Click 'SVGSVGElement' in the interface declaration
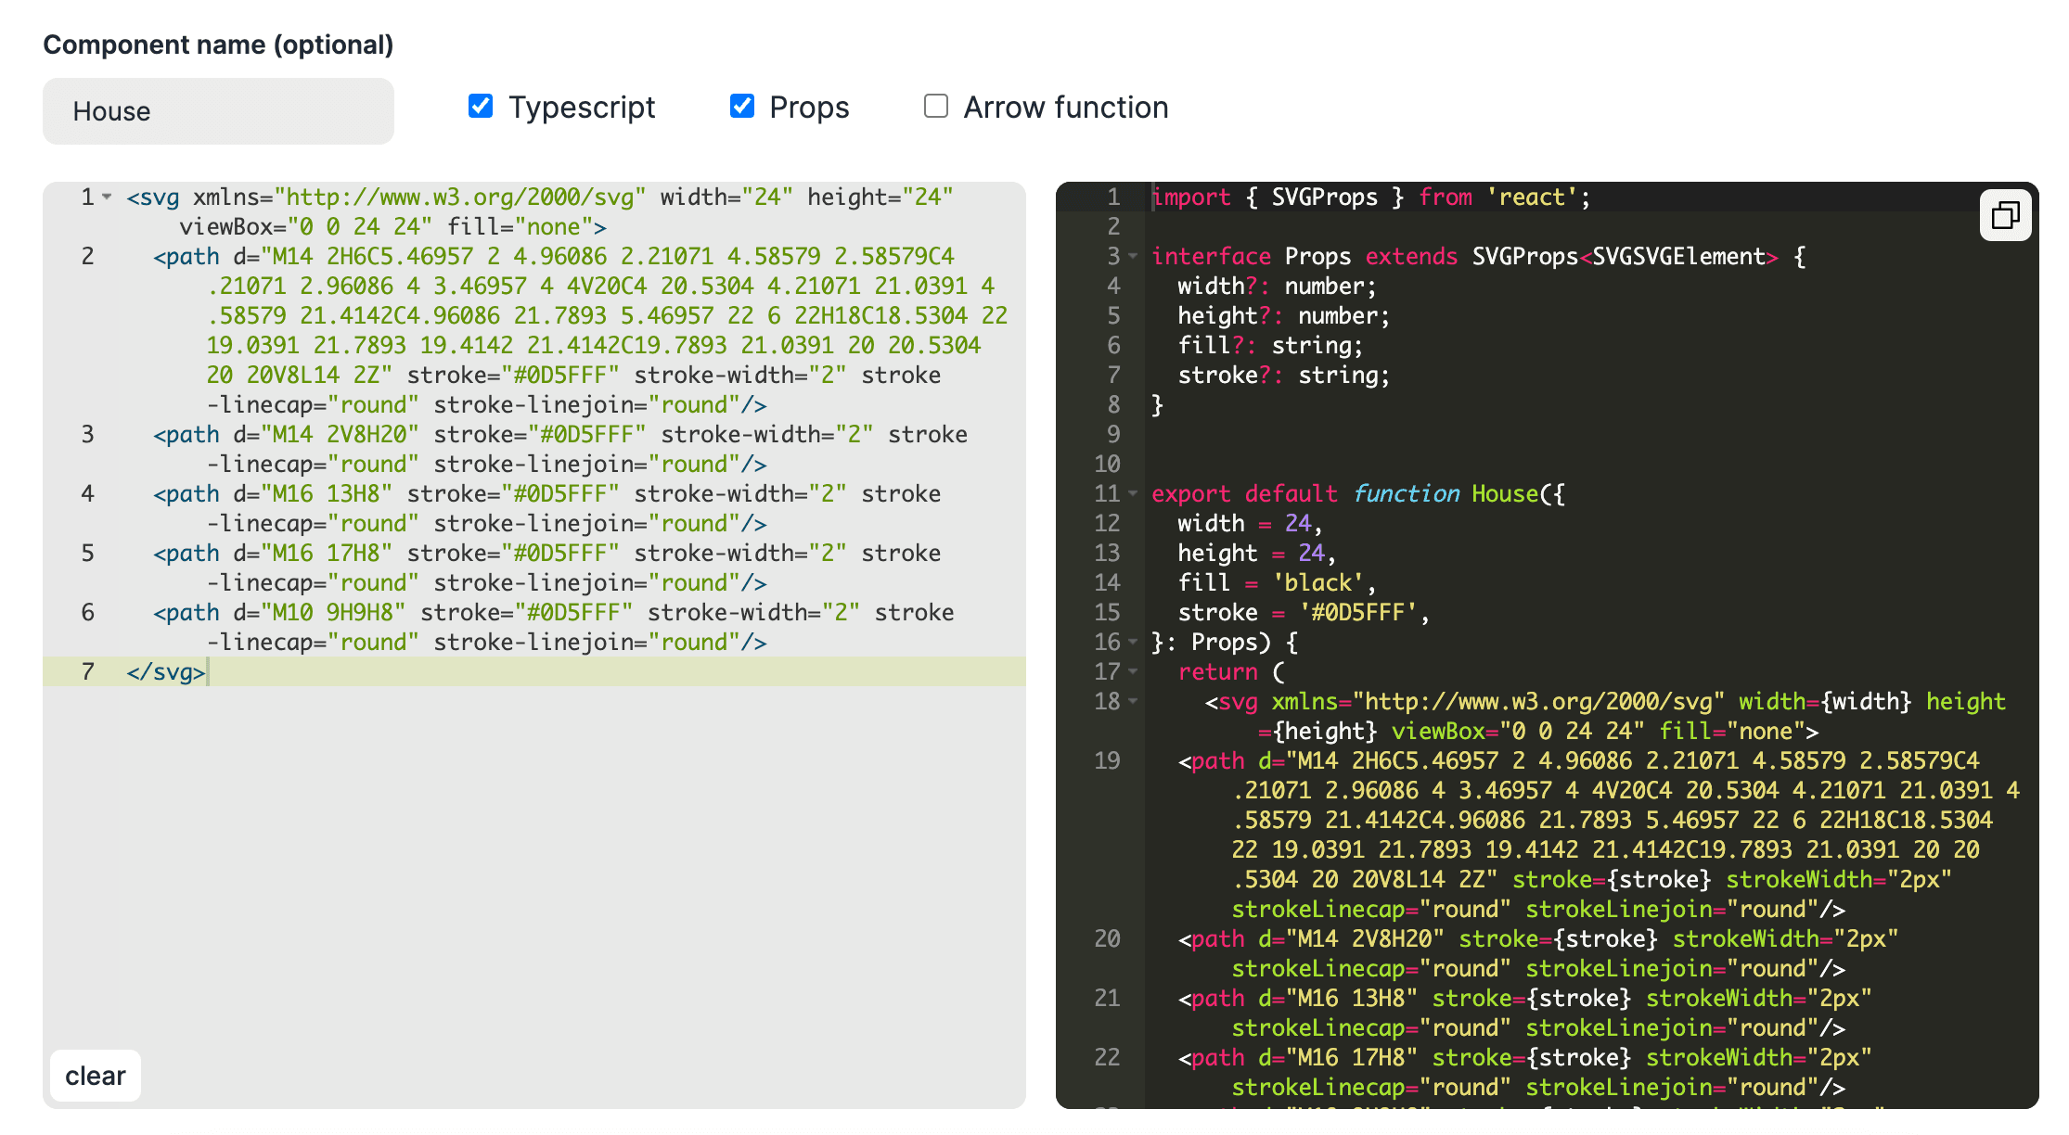This screenshot has width=2069, height=1135. [x=1678, y=256]
